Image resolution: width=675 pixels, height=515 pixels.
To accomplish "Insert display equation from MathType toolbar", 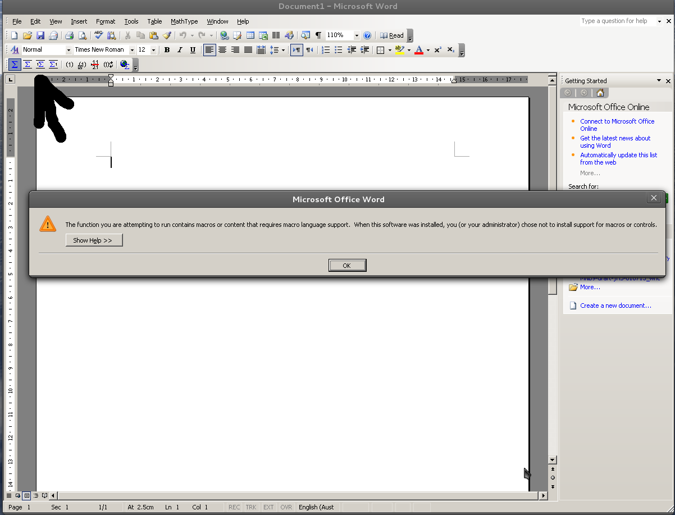I will click(x=28, y=65).
